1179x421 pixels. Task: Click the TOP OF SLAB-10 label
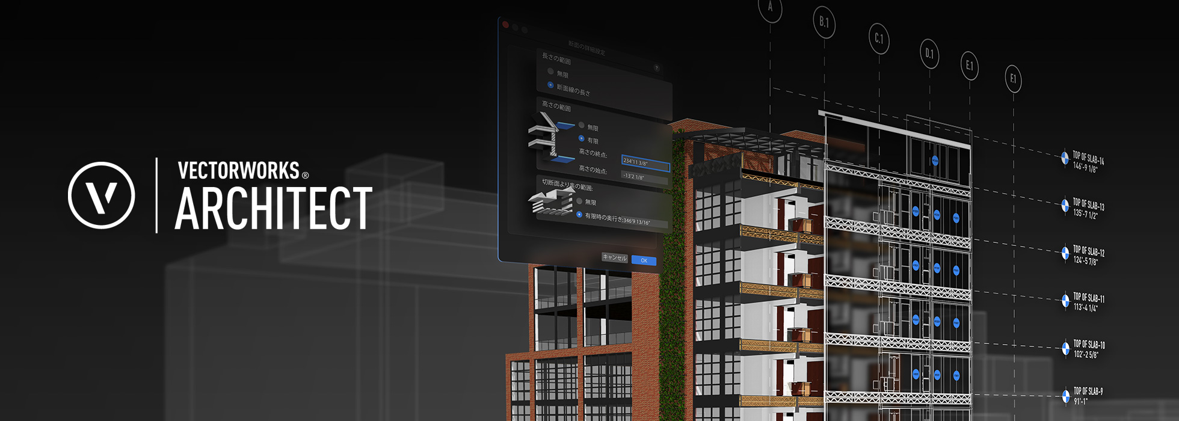pyautogui.click(x=1089, y=345)
